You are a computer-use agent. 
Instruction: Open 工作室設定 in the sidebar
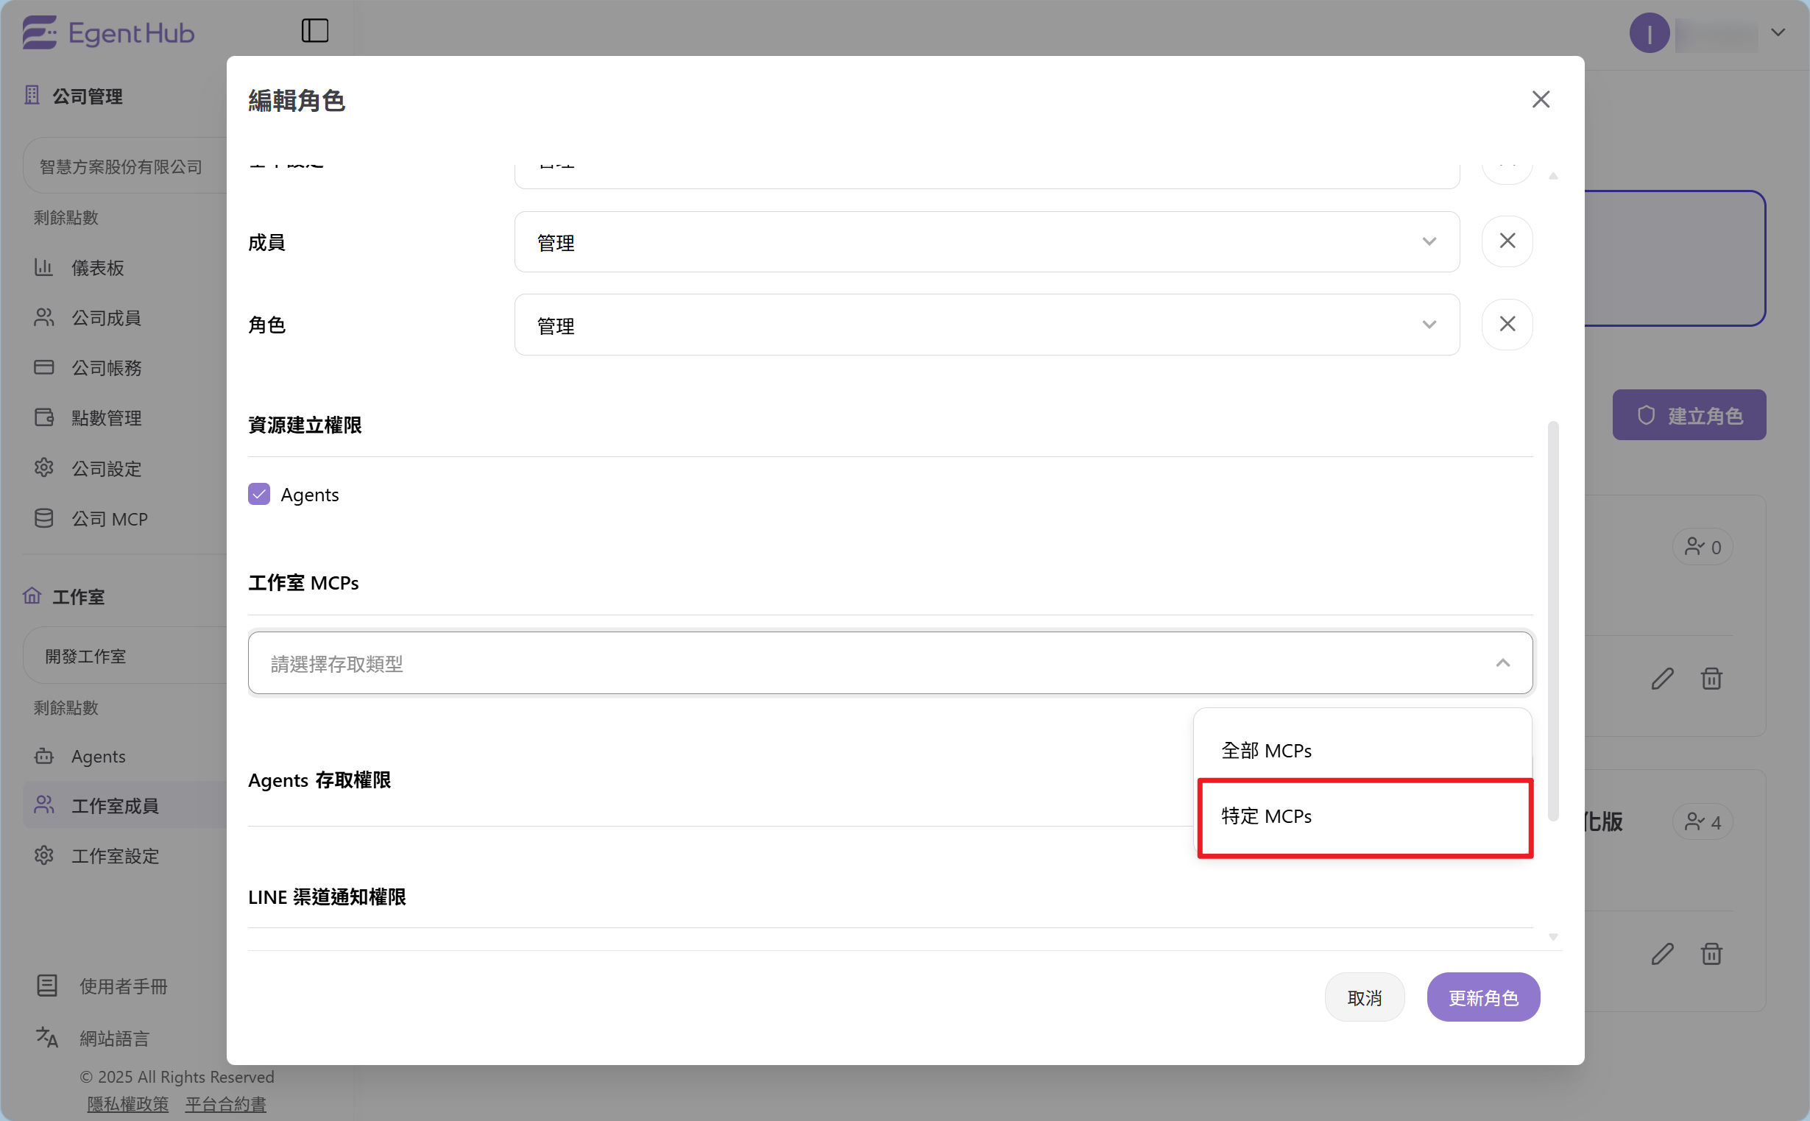coord(115,855)
